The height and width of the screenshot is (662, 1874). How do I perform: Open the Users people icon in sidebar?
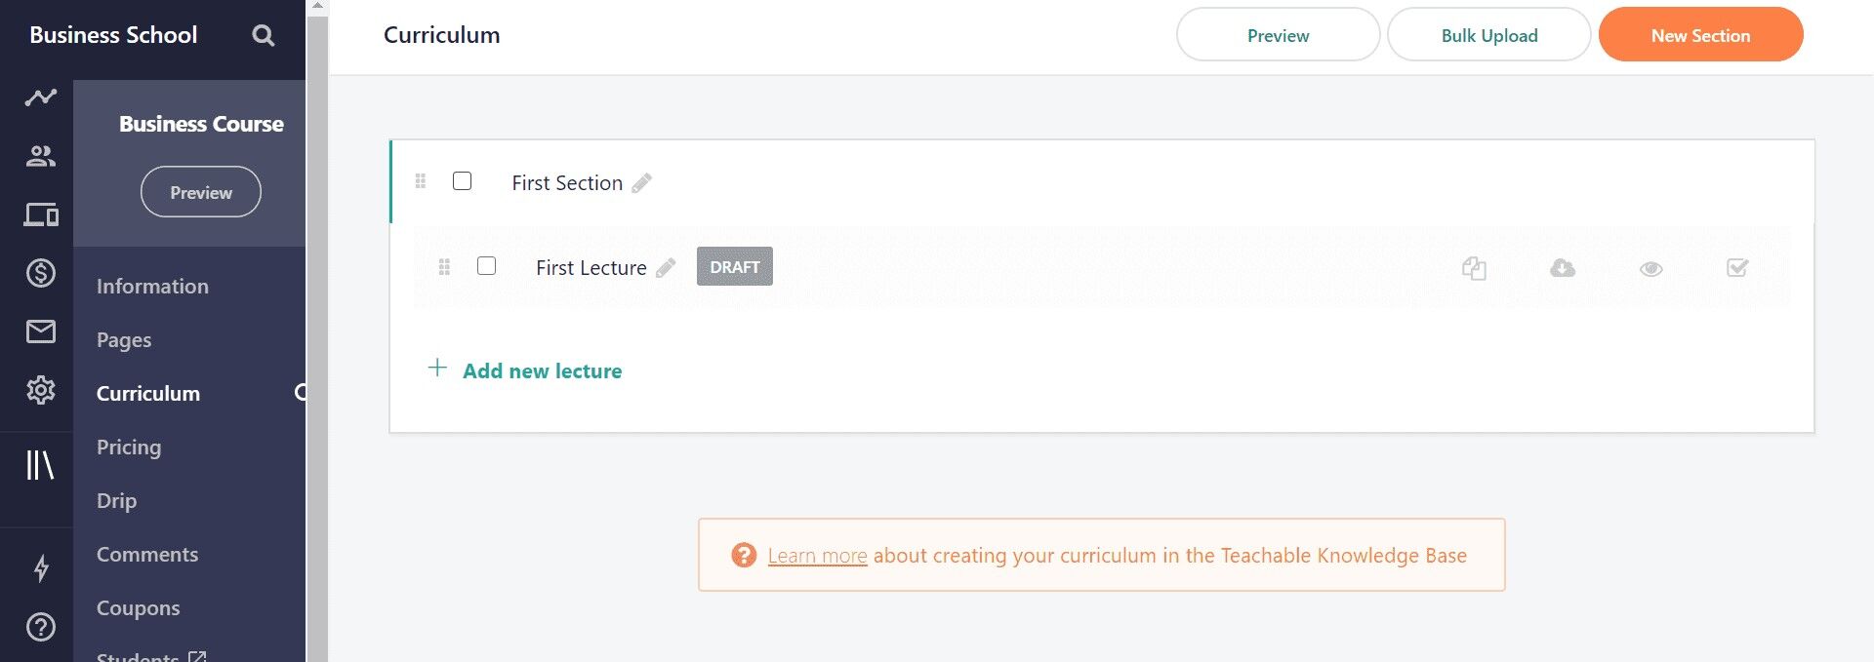pyautogui.click(x=41, y=156)
